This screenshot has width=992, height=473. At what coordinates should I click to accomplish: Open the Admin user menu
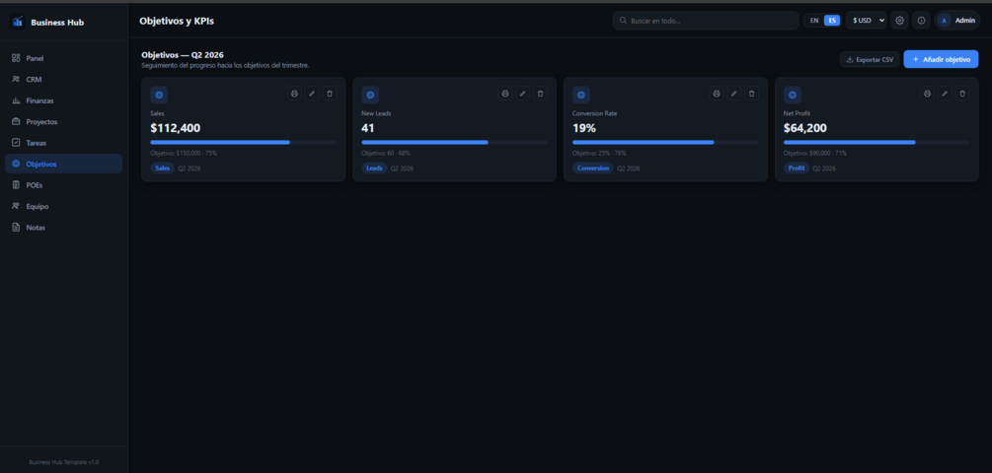point(957,21)
